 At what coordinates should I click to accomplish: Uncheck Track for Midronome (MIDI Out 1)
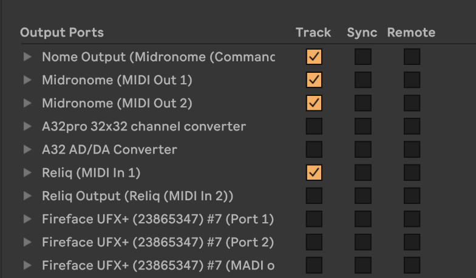314,80
